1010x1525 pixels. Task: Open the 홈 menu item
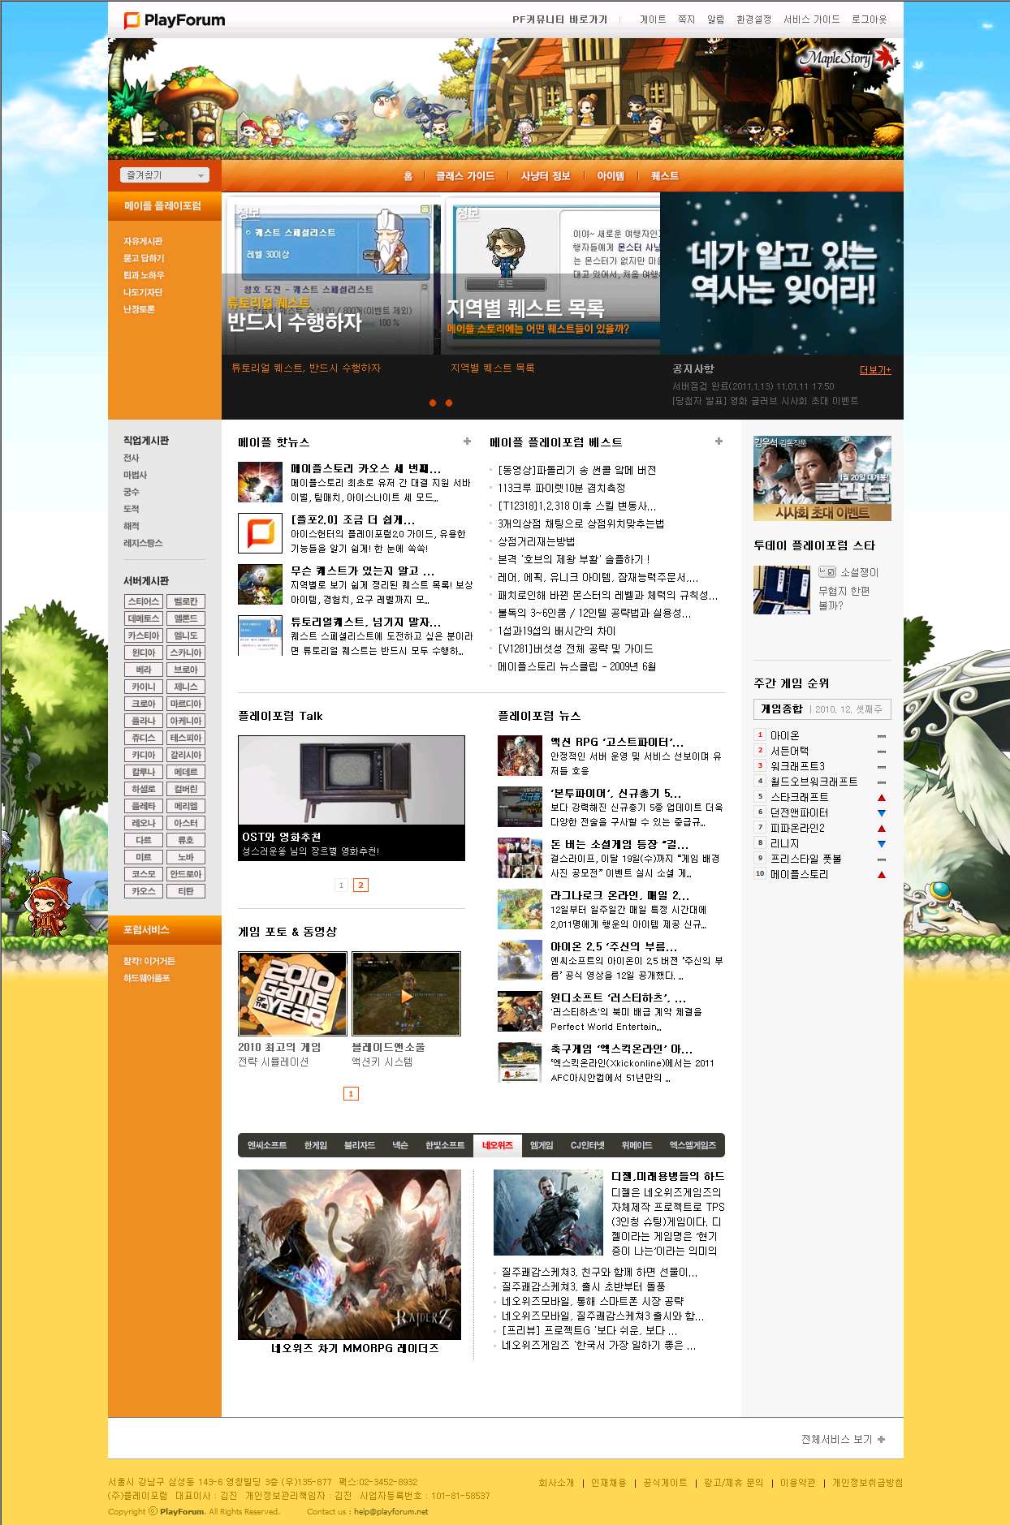[408, 176]
